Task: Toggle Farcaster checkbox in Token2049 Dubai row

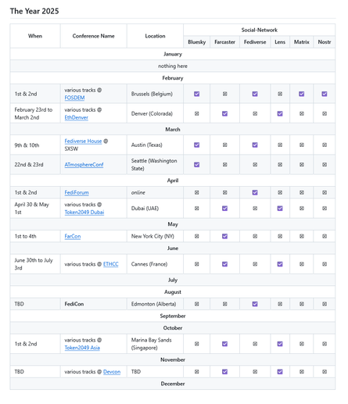Action: (225, 209)
